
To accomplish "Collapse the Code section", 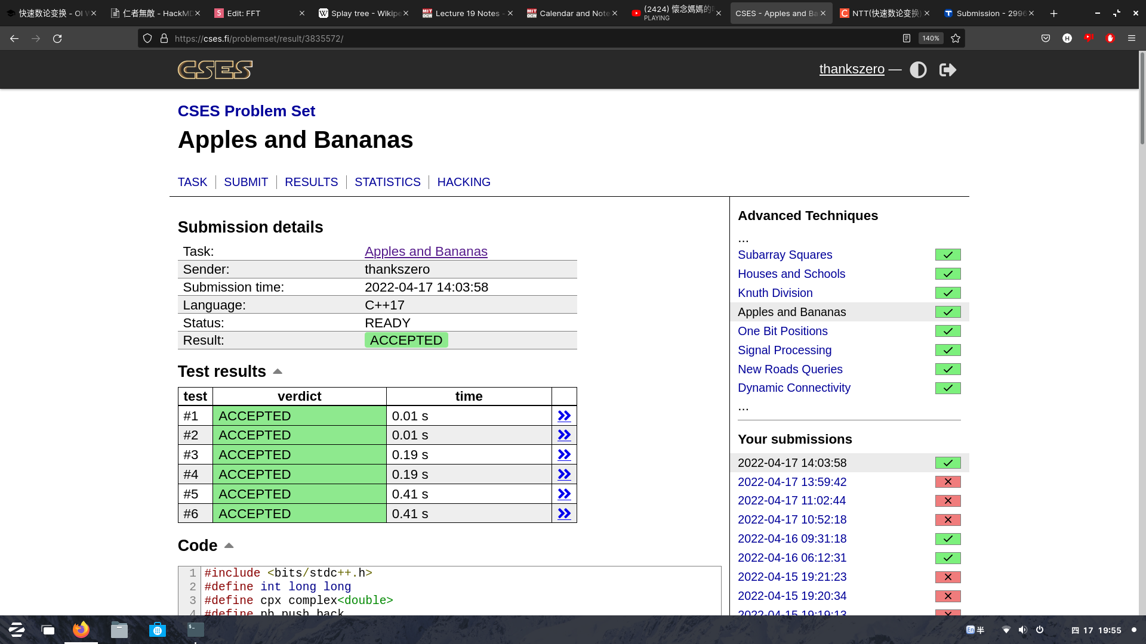I will (229, 546).
